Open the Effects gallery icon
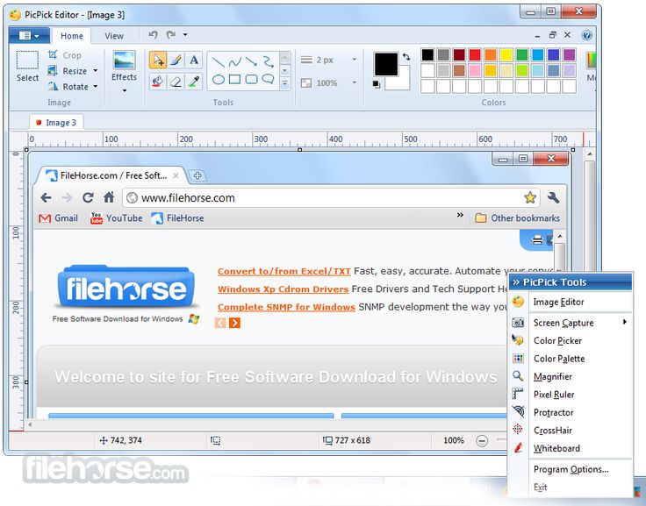Viewport: 646px width, 506px height. tap(124, 61)
